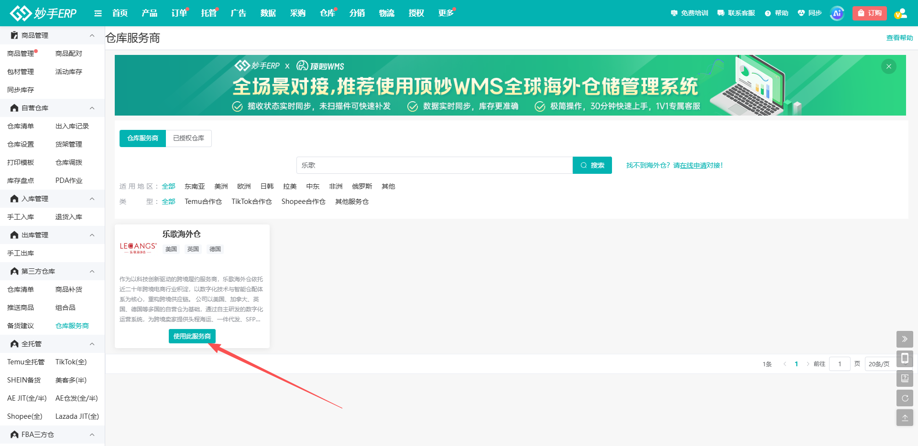Image resolution: width=918 pixels, height=446 pixels.
Task: Open 手工出库 in sidebar
Action: (x=21, y=253)
